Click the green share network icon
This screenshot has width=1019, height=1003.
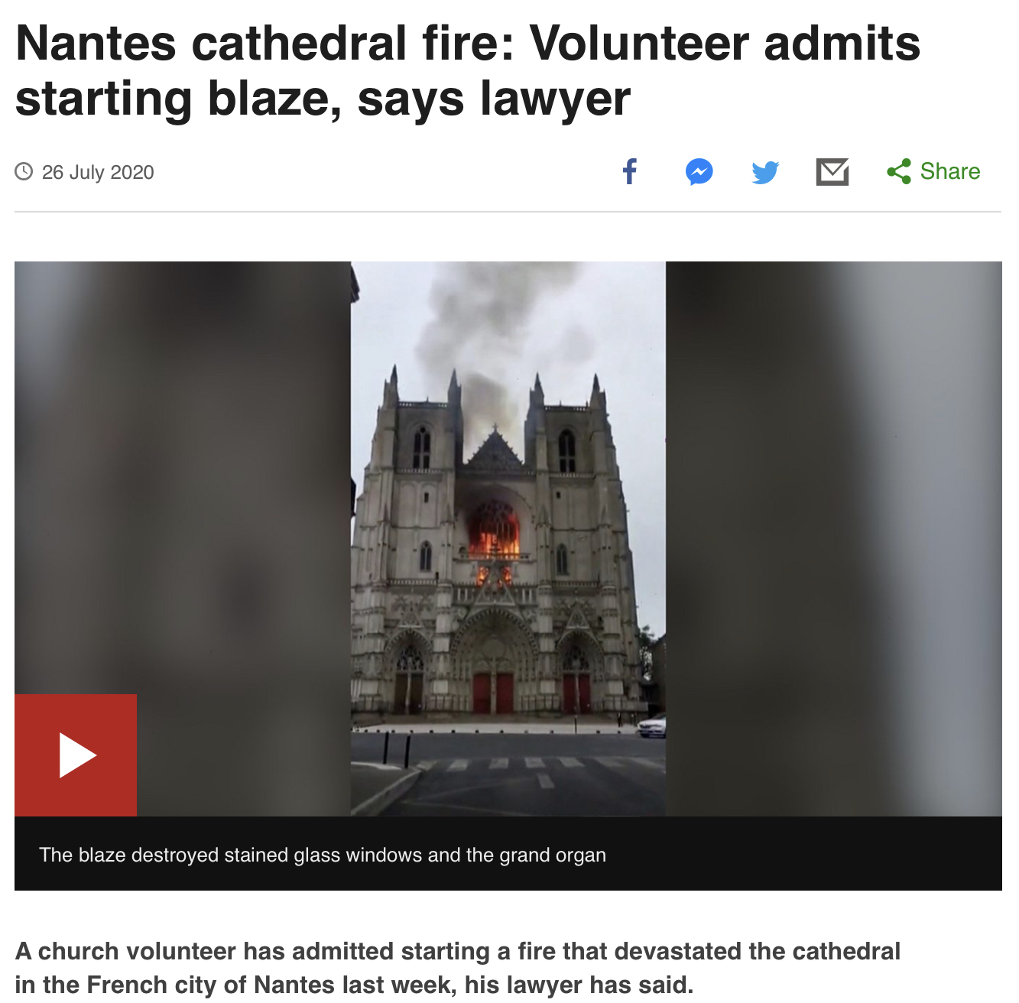[x=899, y=171]
